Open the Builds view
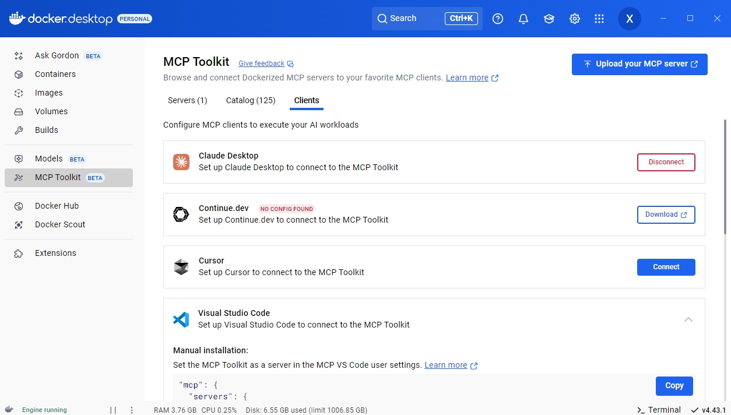 [x=68, y=130]
